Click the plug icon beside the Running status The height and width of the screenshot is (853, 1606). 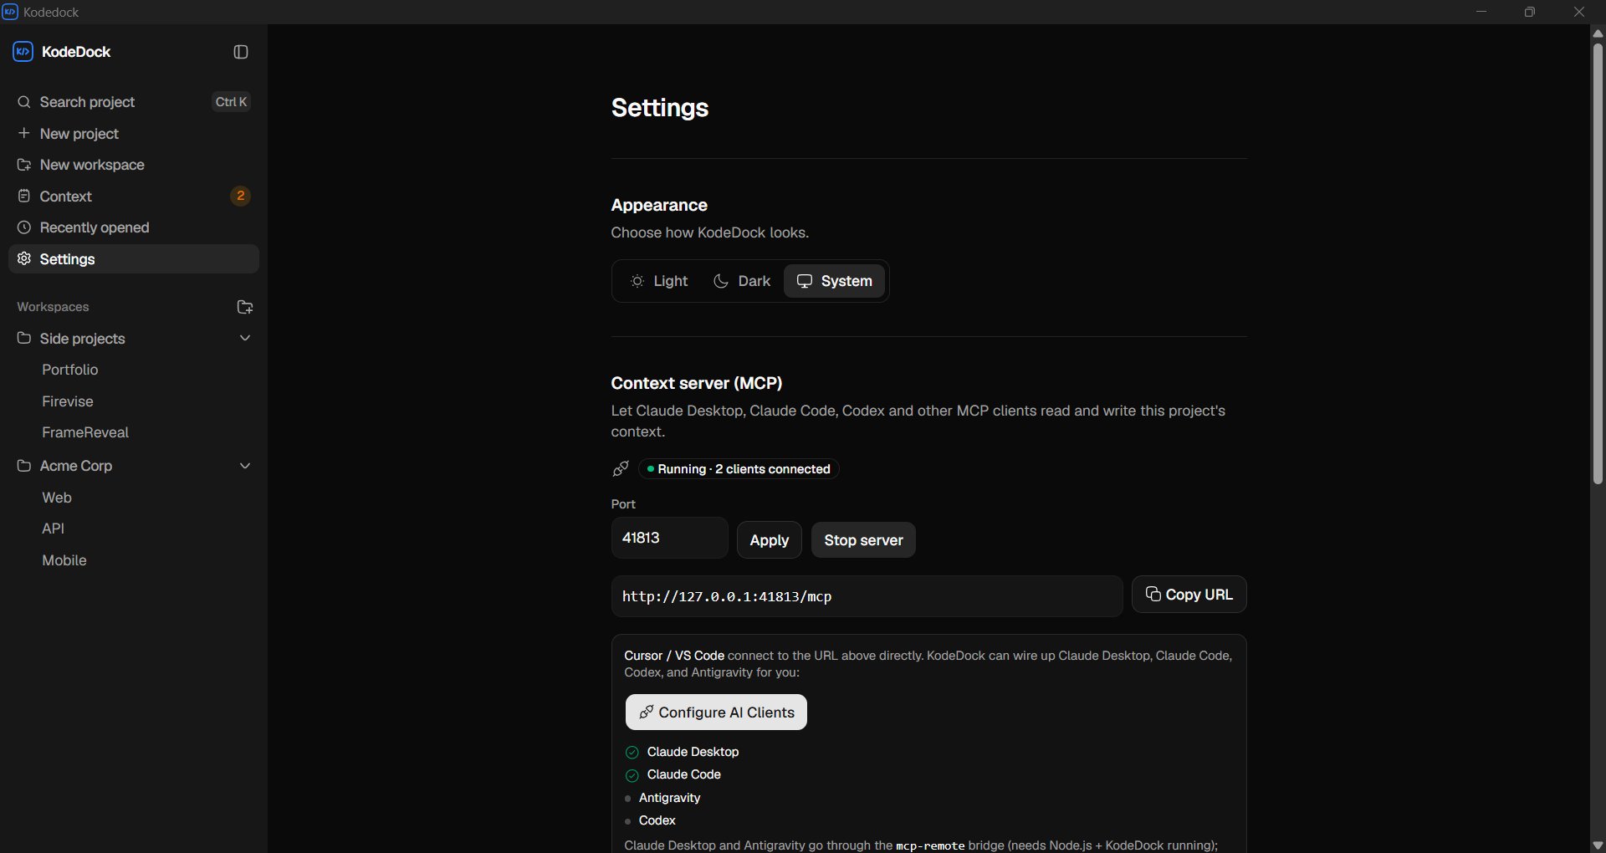(621, 468)
